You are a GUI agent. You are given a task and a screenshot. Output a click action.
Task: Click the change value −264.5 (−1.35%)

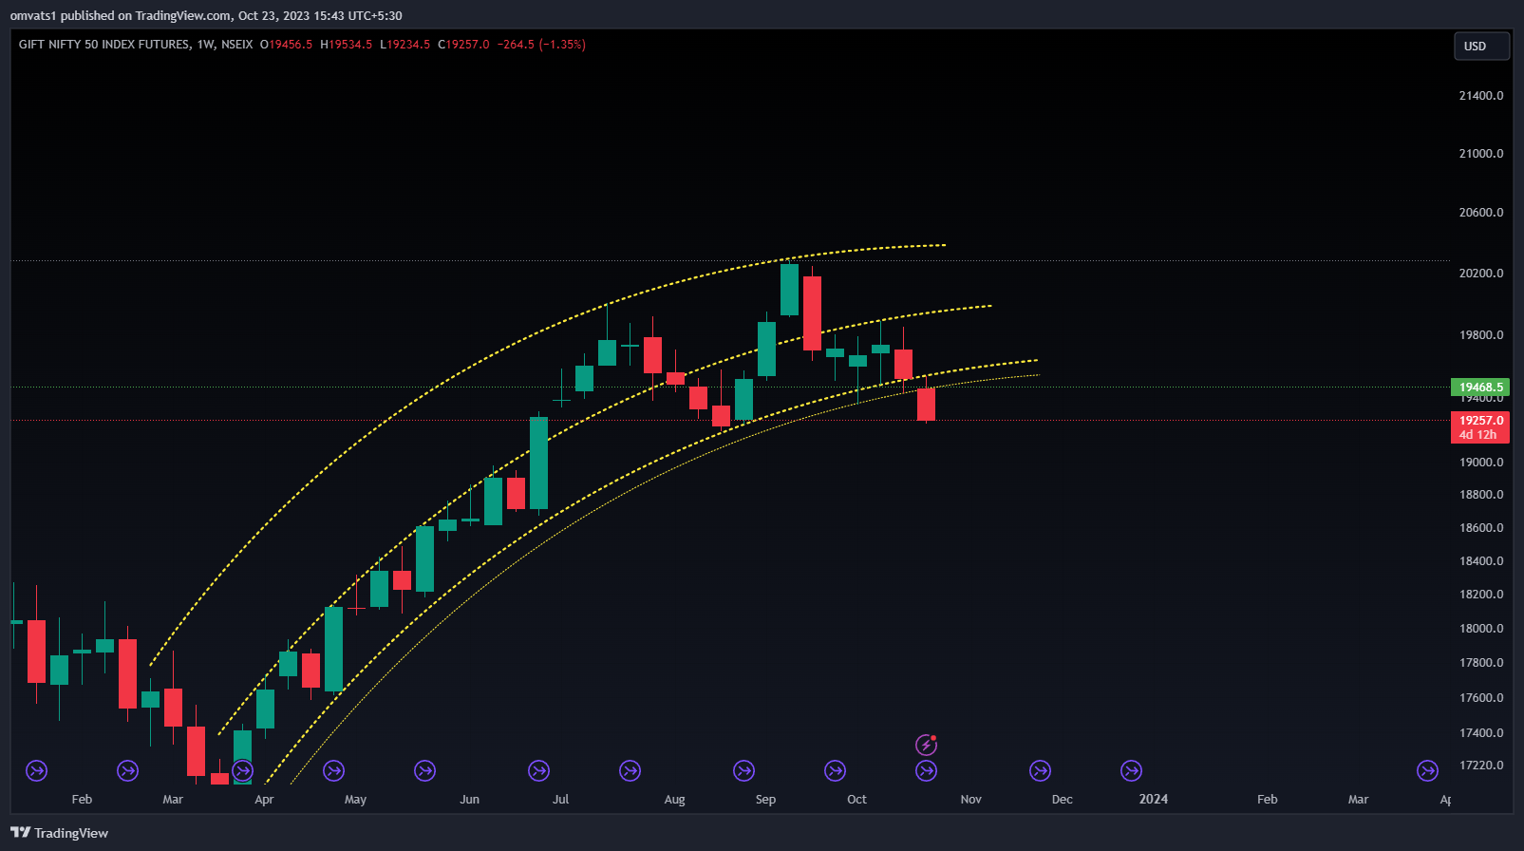tap(541, 45)
